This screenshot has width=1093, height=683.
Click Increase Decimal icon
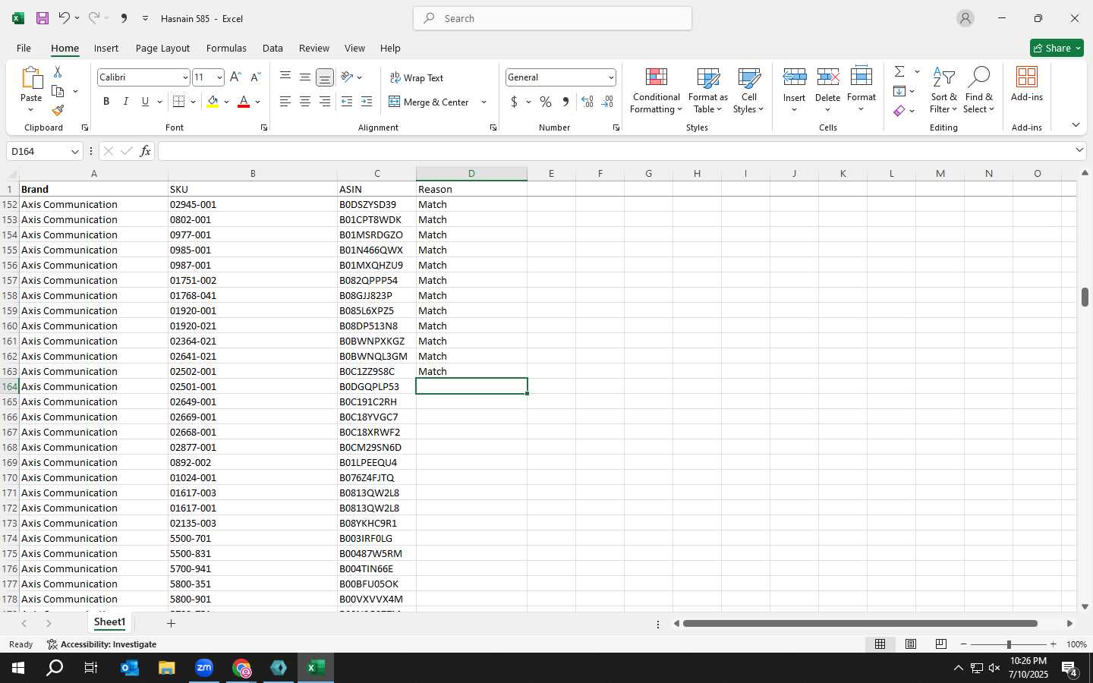coord(587,102)
